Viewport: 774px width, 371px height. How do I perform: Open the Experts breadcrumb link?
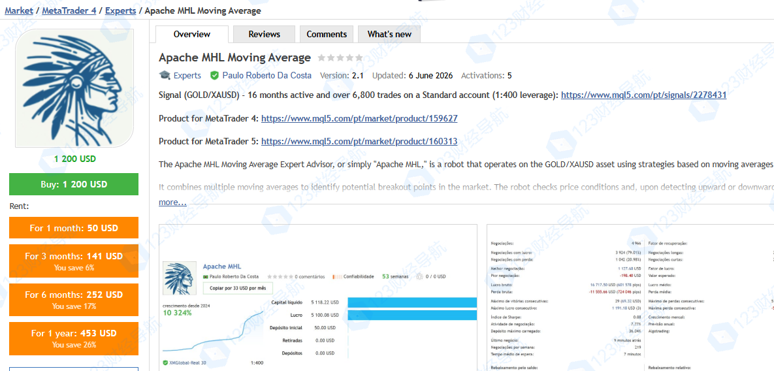coord(120,10)
